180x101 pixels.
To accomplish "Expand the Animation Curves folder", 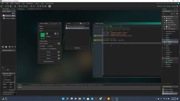I will 163,31.
